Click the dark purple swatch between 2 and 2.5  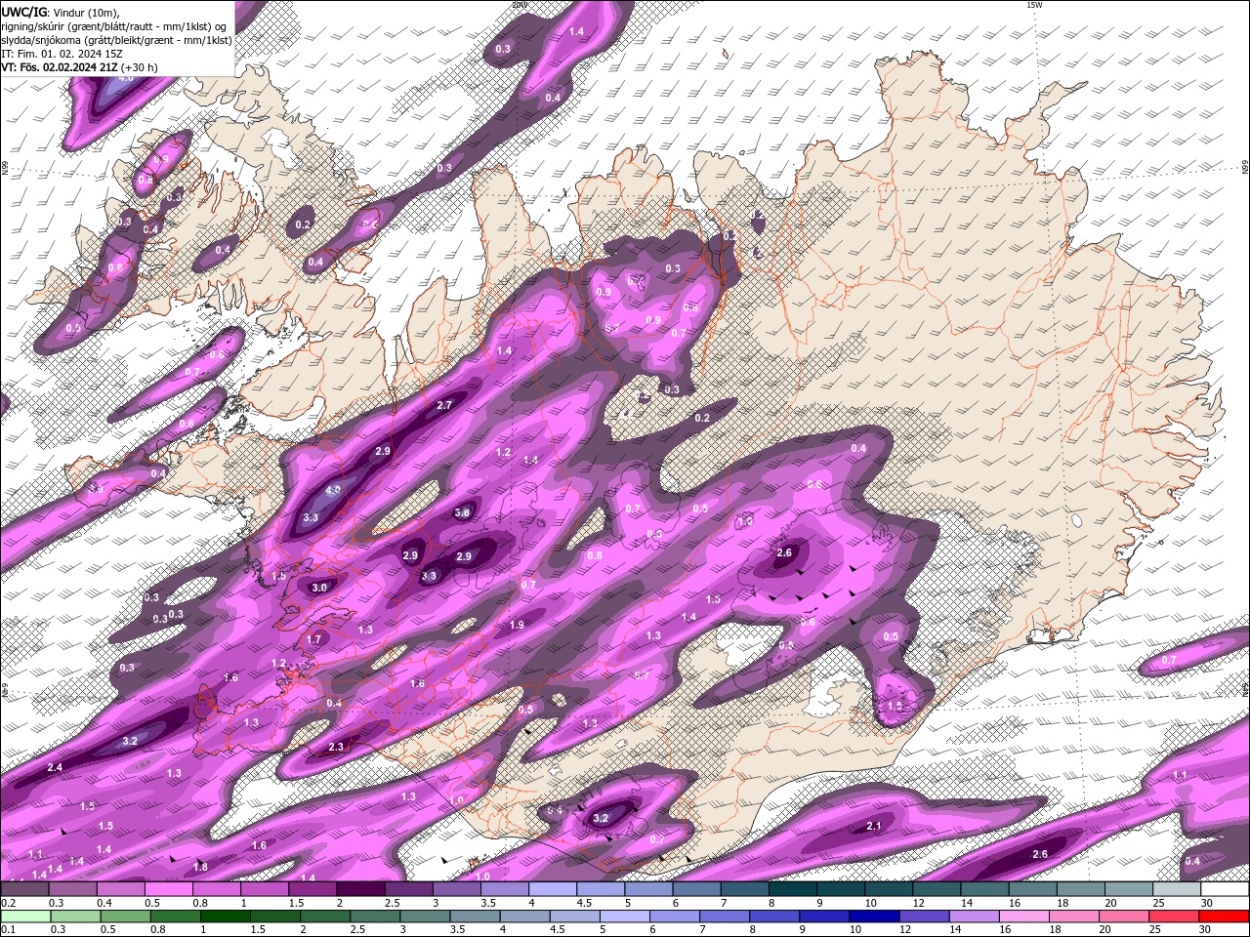360,889
